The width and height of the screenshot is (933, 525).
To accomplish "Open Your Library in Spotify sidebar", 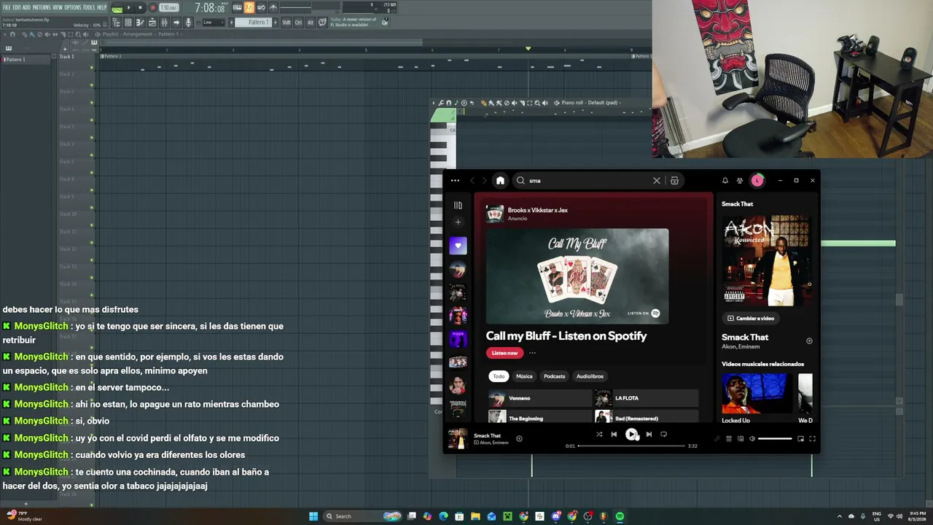I will [x=458, y=206].
